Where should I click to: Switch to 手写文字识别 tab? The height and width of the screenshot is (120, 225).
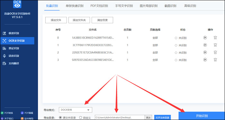coord(124,6)
